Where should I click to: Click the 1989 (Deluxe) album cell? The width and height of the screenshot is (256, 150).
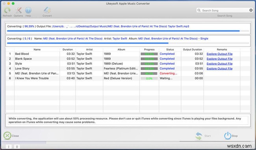[113, 64]
